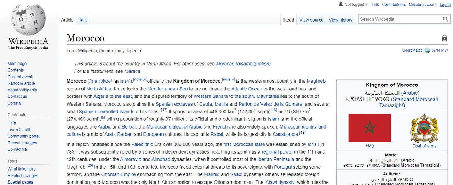453x185 pixels.
Task: Open Special pages link
Action: (21, 182)
